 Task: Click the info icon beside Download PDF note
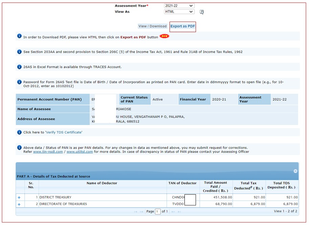(19, 36)
